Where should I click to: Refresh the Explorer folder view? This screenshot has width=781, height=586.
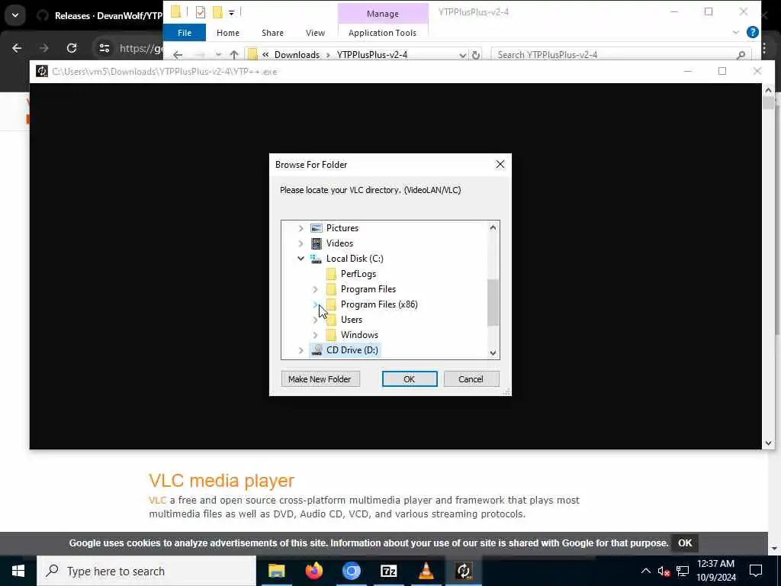[x=476, y=55]
